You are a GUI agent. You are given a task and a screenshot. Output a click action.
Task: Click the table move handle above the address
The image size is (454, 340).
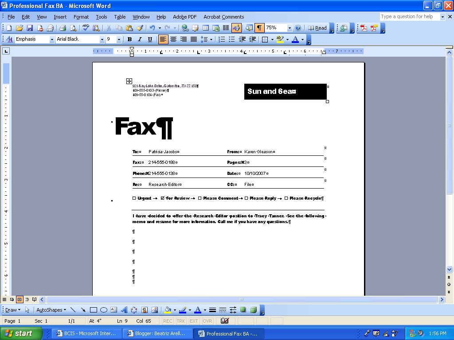(129, 81)
